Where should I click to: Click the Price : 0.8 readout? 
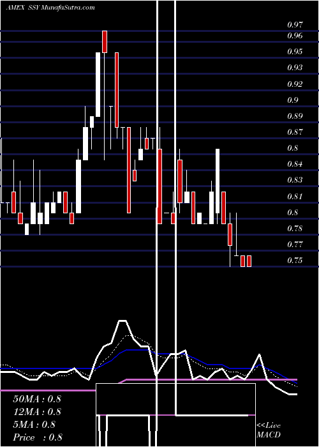[x=38, y=437]
